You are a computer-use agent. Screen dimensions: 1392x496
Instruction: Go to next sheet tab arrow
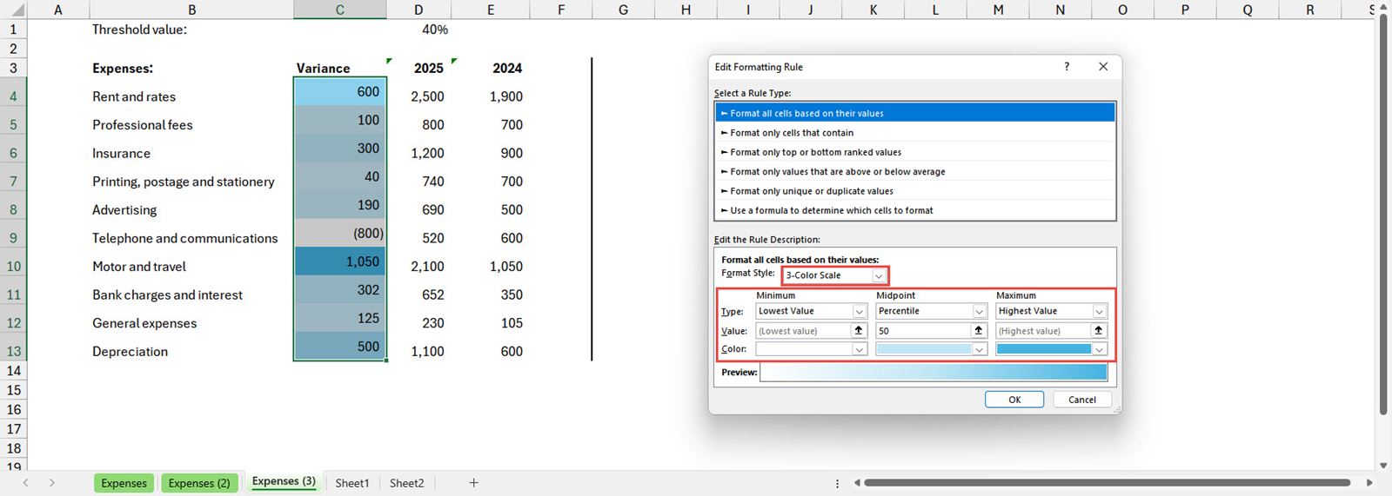point(51,483)
